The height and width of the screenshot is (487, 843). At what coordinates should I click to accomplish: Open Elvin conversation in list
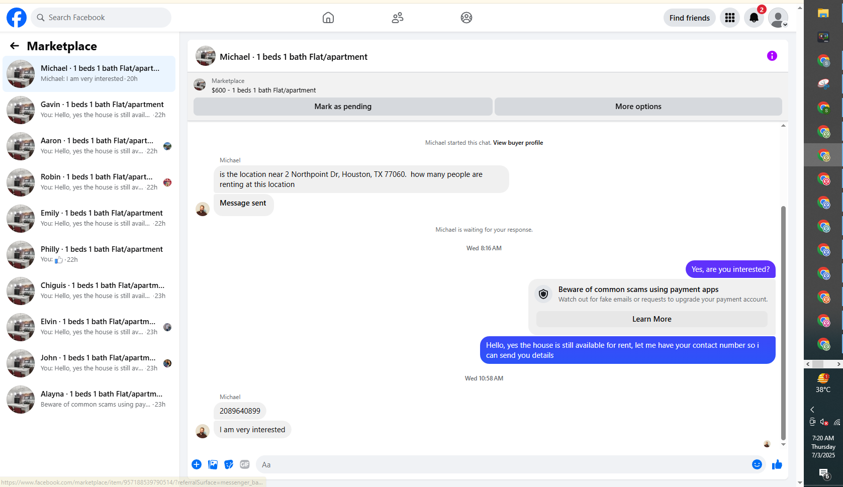click(89, 327)
